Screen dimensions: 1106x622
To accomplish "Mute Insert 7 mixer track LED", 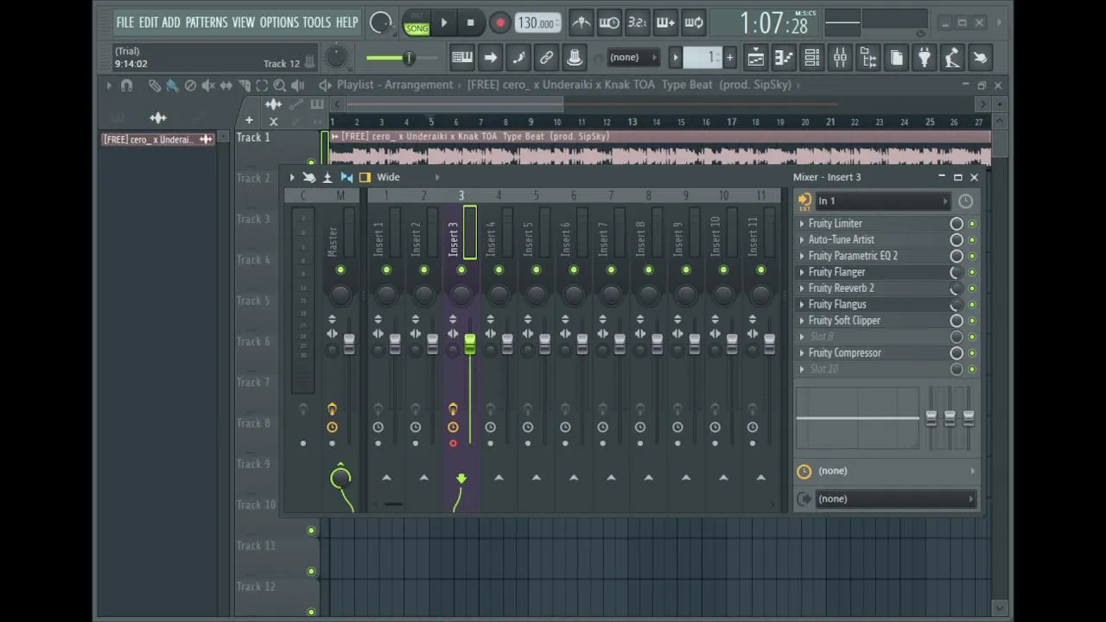I will tap(611, 270).
